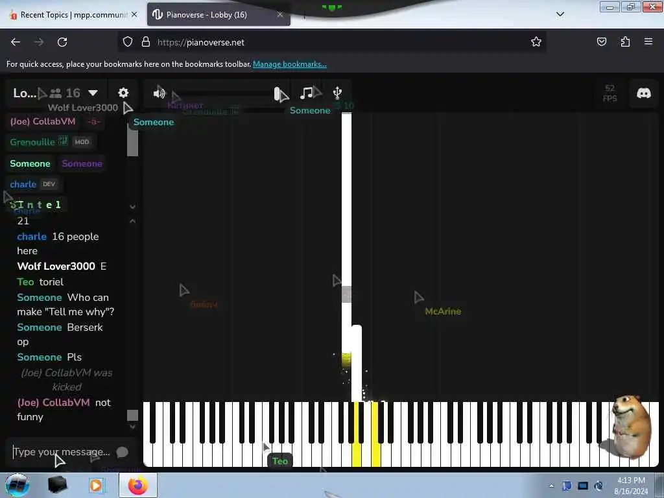The height and width of the screenshot is (498, 664).
Task: Go back to previous page
Action: 16,42
